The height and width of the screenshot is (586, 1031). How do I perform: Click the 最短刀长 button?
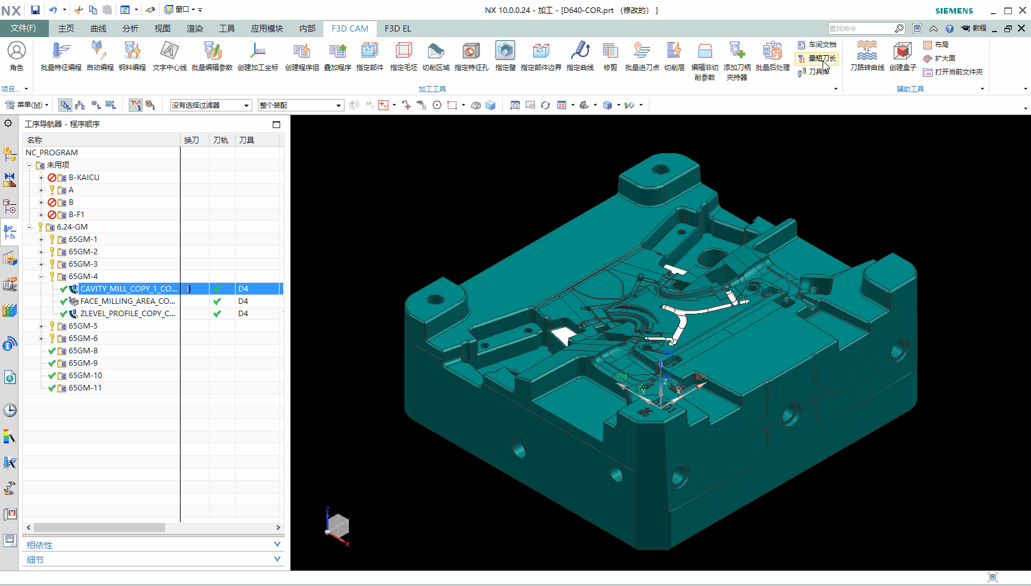(x=817, y=58)
